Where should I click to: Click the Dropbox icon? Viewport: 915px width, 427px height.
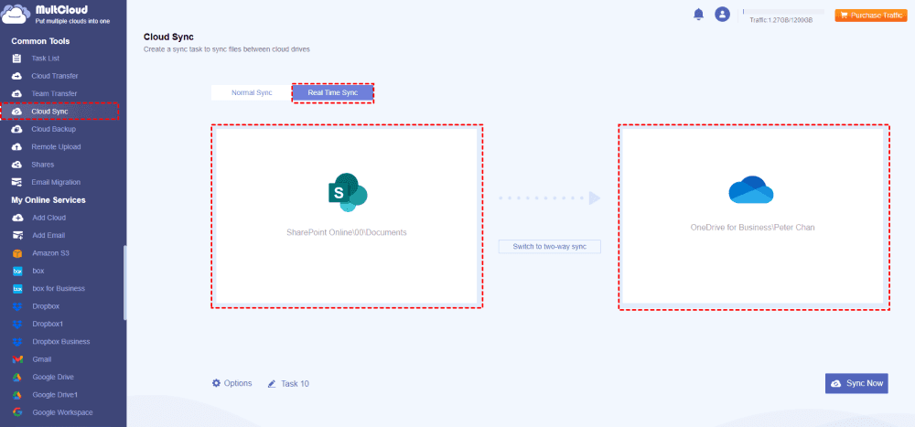[x=17, y=306]
